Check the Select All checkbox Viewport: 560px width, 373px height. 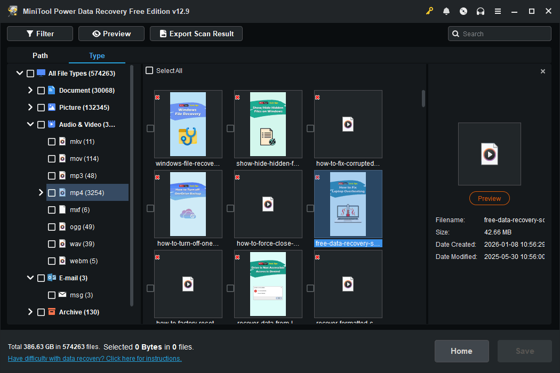(x=149, y=70)
